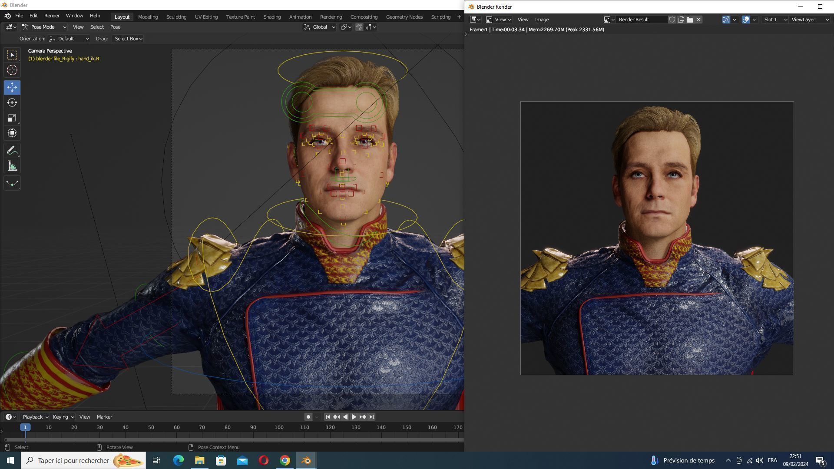Play the animation forward
This screenshot has height=469, width=834.
coord(354,417)
